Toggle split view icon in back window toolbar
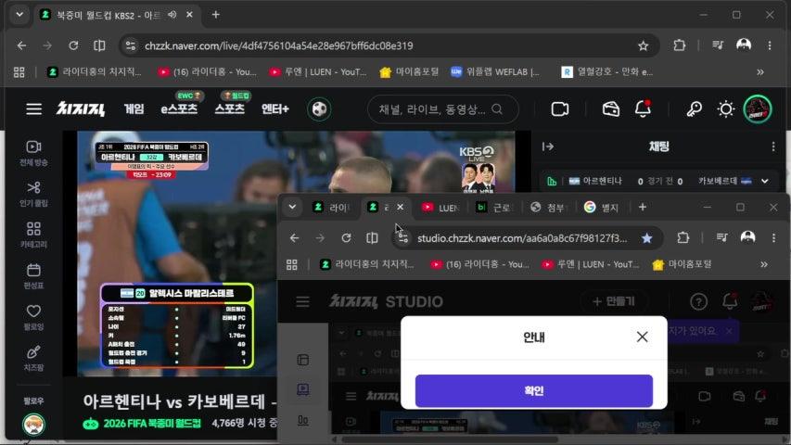This screenshot has height=445, width=791. pos(99,45)
